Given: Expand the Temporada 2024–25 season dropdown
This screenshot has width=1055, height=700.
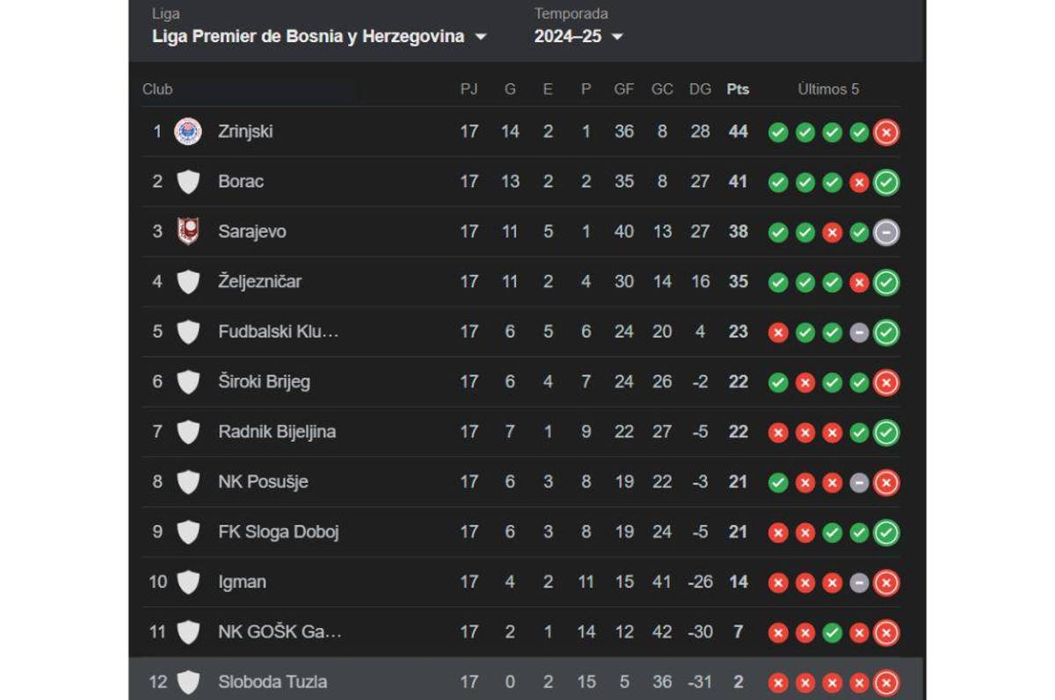Looking at the screenshot, I should pyautogui.click(x=578, y=37).
